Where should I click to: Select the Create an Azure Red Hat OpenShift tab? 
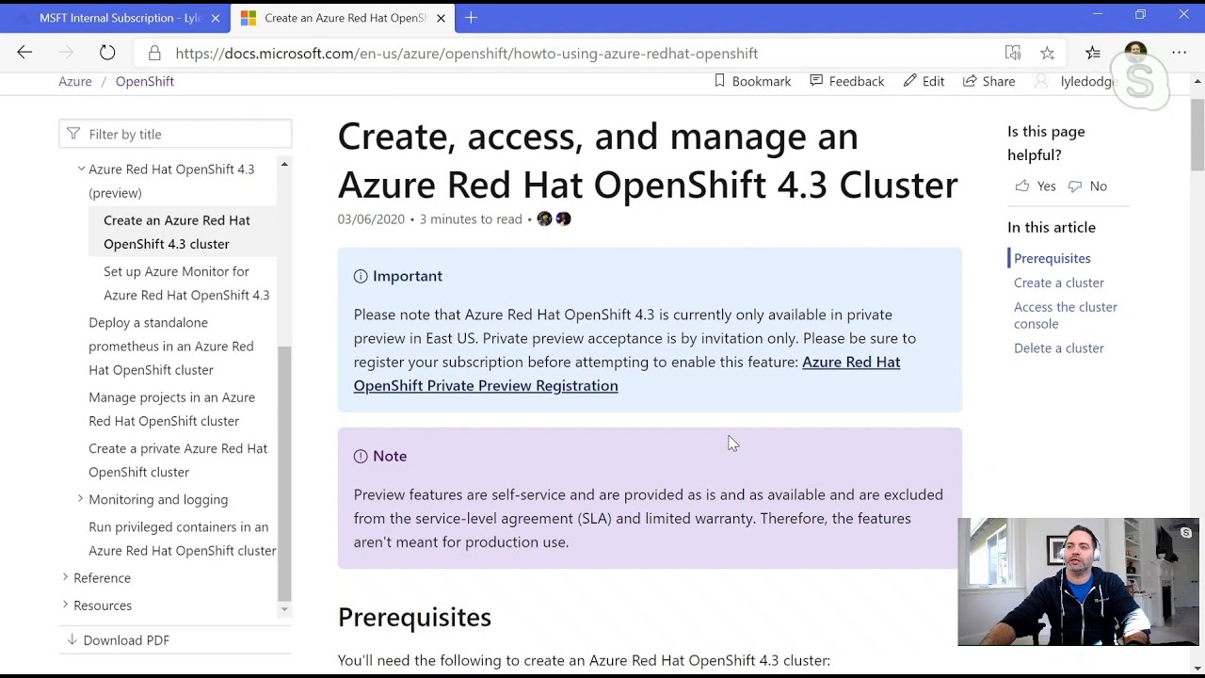pyautogui.click(x=344, y=18)
